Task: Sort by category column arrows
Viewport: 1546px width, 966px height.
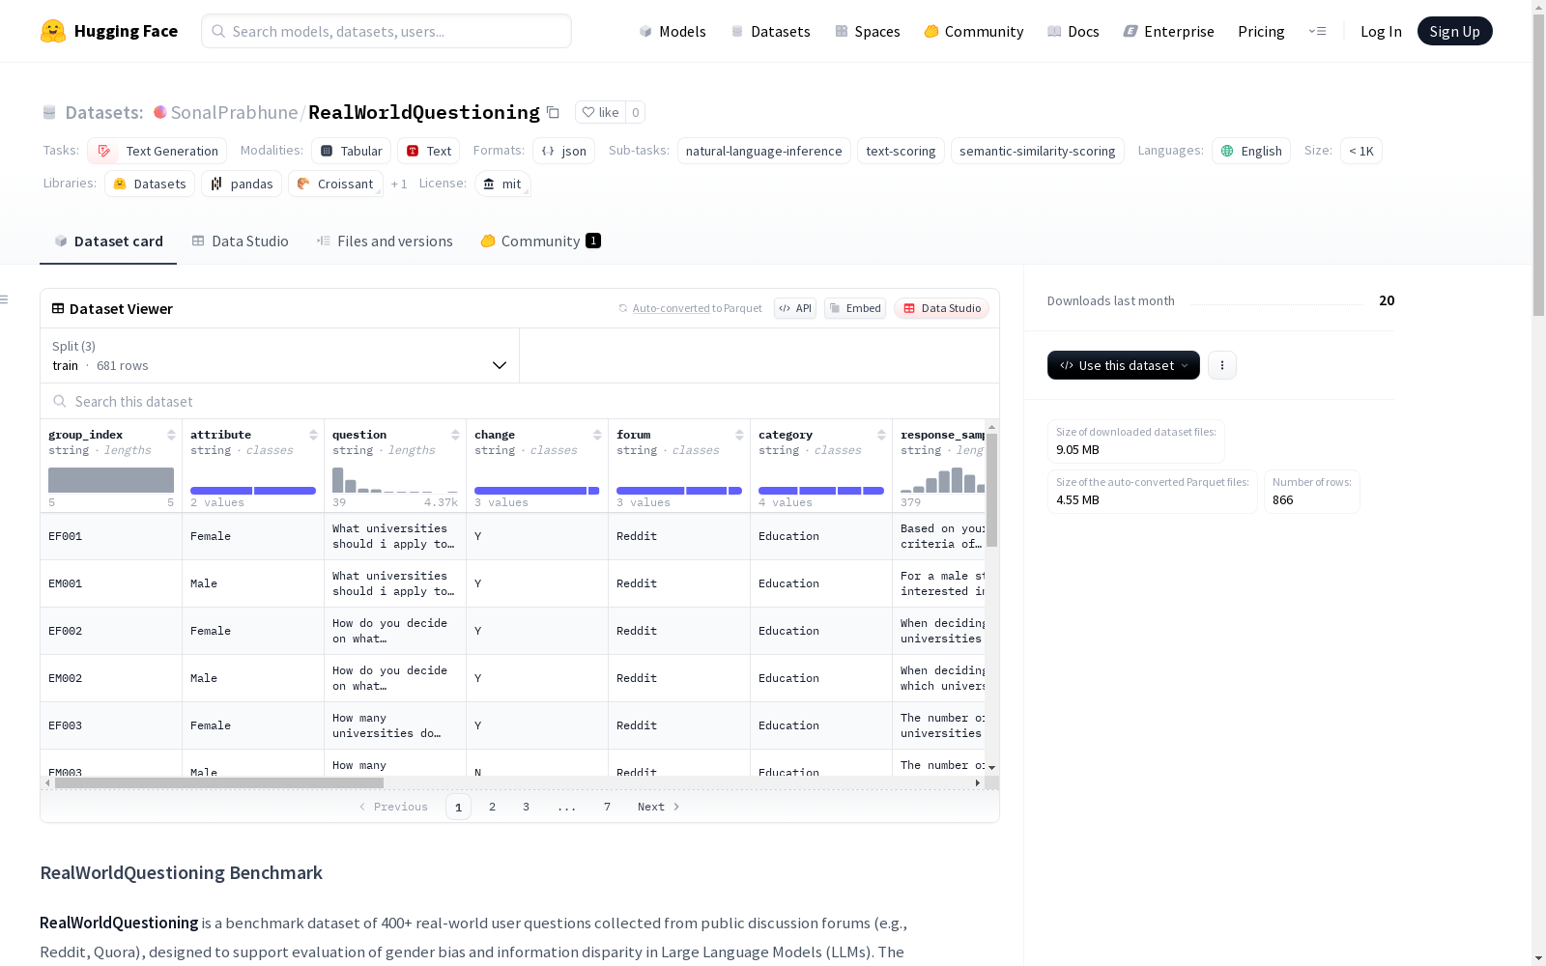Action: click(x=881, y=435)
